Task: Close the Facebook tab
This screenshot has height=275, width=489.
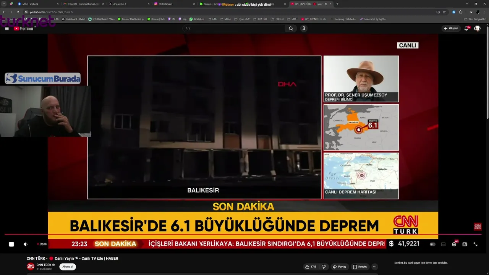Action: 58,4
